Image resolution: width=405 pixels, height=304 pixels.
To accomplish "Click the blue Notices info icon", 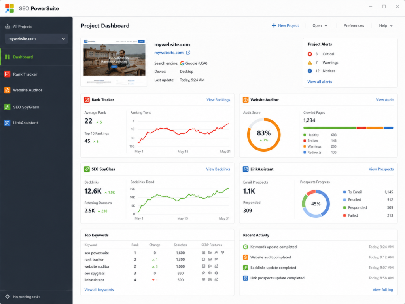I will (x=310, y=71).
